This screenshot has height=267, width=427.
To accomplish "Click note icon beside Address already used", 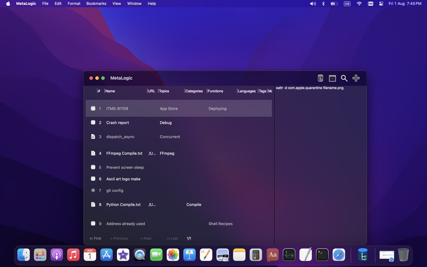I will [x=93, y=224].
